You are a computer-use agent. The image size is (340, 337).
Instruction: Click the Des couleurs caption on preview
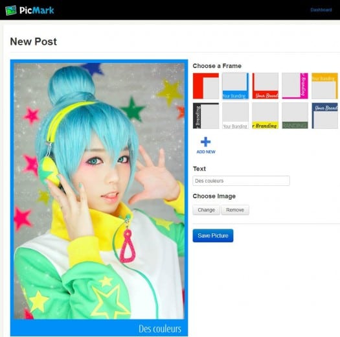pos(160,329)
